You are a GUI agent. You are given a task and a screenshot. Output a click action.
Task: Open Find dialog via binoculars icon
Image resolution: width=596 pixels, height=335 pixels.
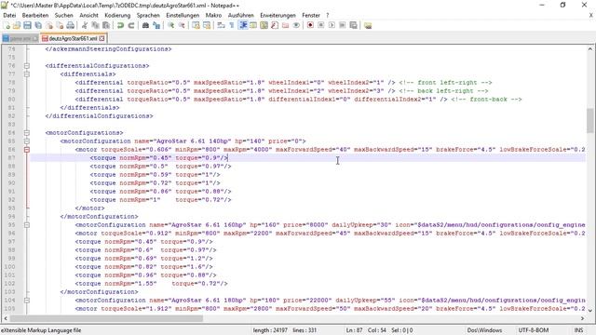point(145,25)
